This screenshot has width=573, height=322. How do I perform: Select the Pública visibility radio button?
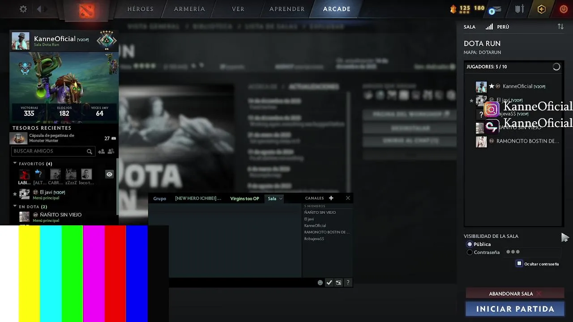[x=470, y=244]
